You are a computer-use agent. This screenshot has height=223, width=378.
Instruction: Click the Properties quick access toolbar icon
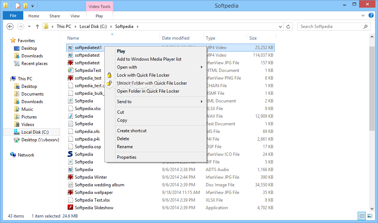tap(18, 5)
